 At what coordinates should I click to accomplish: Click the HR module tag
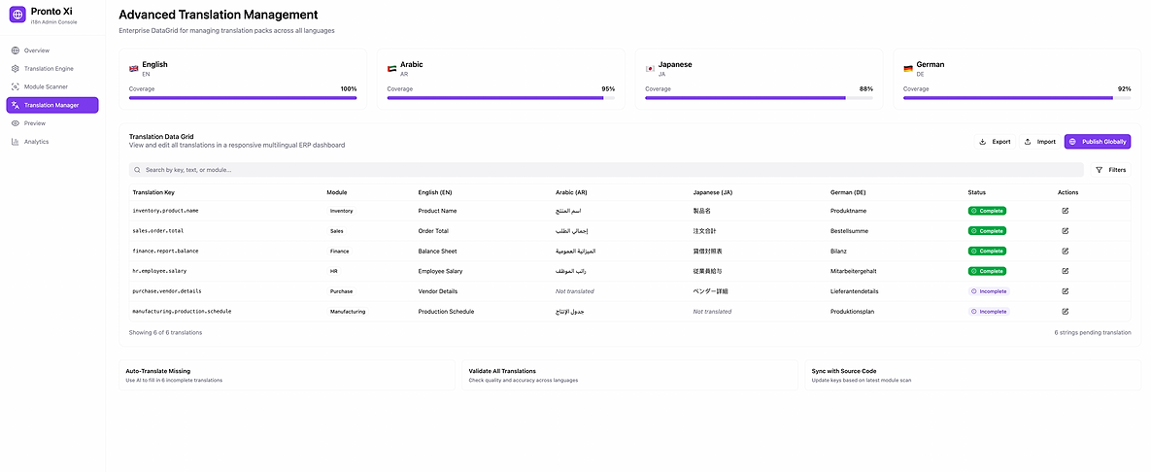(x=334, y=271)
